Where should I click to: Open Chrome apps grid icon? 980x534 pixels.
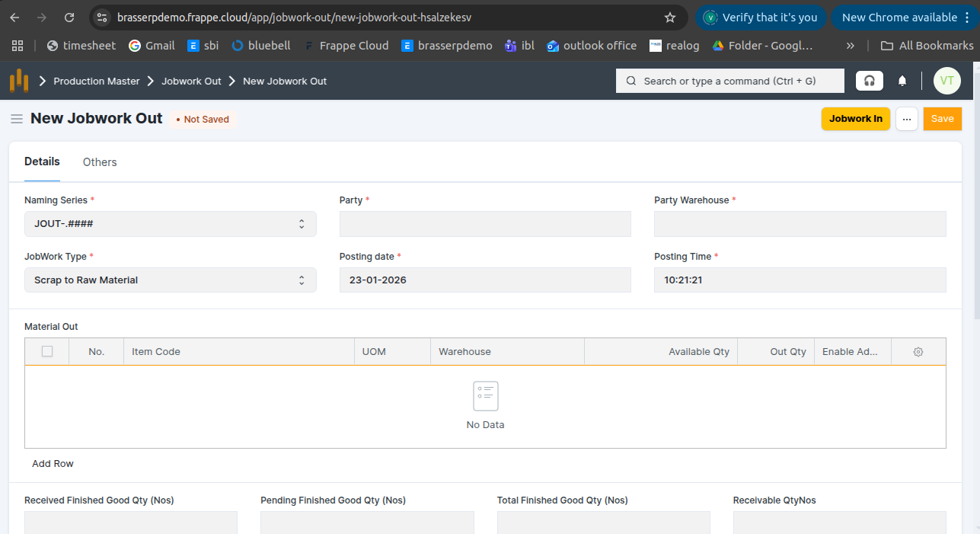18,46
